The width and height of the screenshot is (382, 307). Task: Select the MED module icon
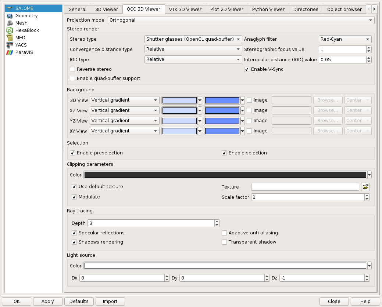(10, 38)
